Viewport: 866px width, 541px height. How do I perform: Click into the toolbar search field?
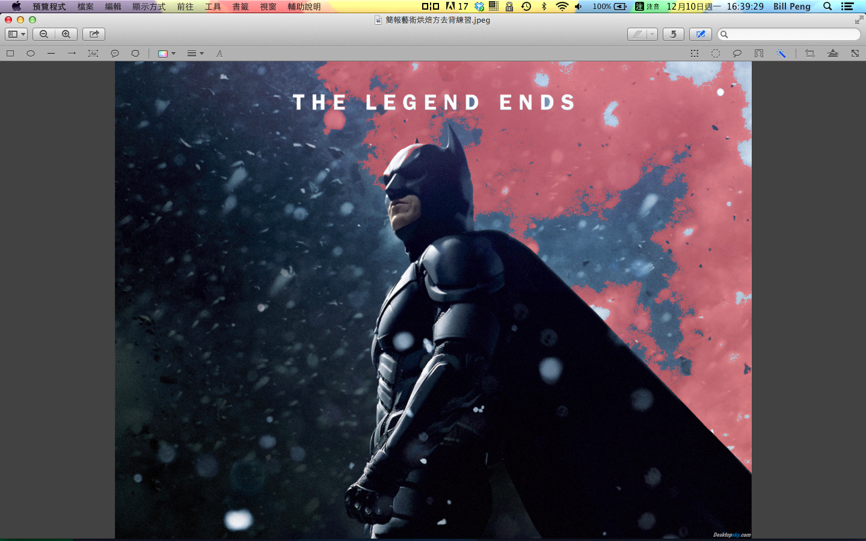(789, 34)
